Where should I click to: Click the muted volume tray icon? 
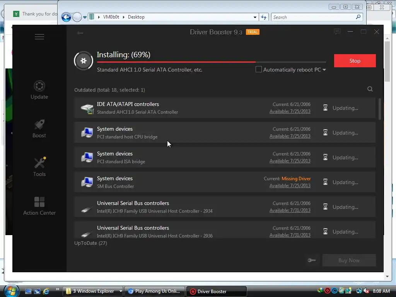367,291
